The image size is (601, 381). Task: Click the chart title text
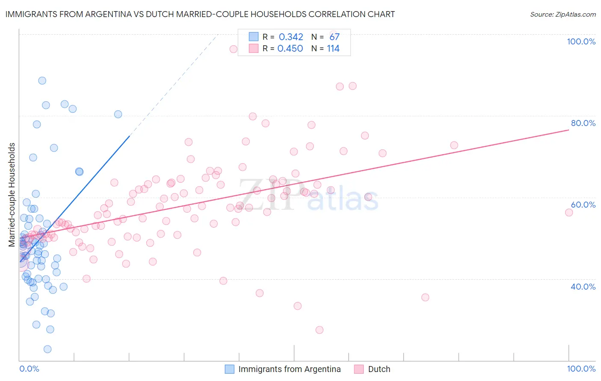click(200, 14)
